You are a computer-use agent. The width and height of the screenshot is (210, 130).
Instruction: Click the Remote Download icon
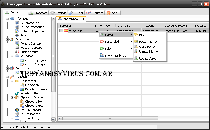click(x=22, y=89)
